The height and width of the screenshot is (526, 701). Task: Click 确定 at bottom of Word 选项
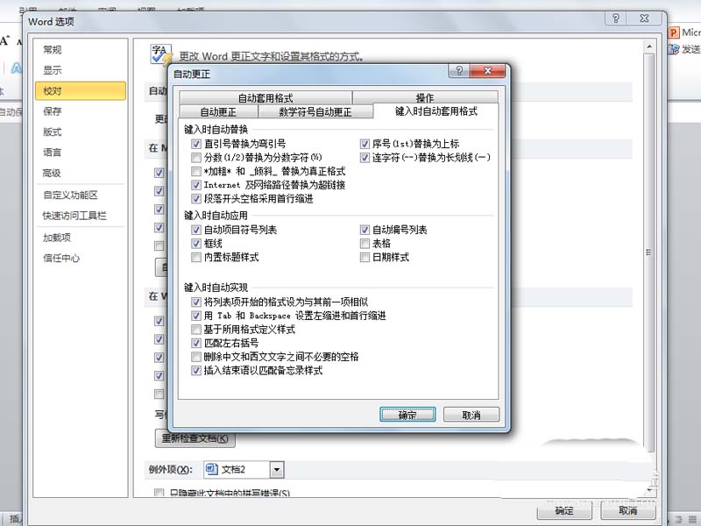[x=564, y=510]
